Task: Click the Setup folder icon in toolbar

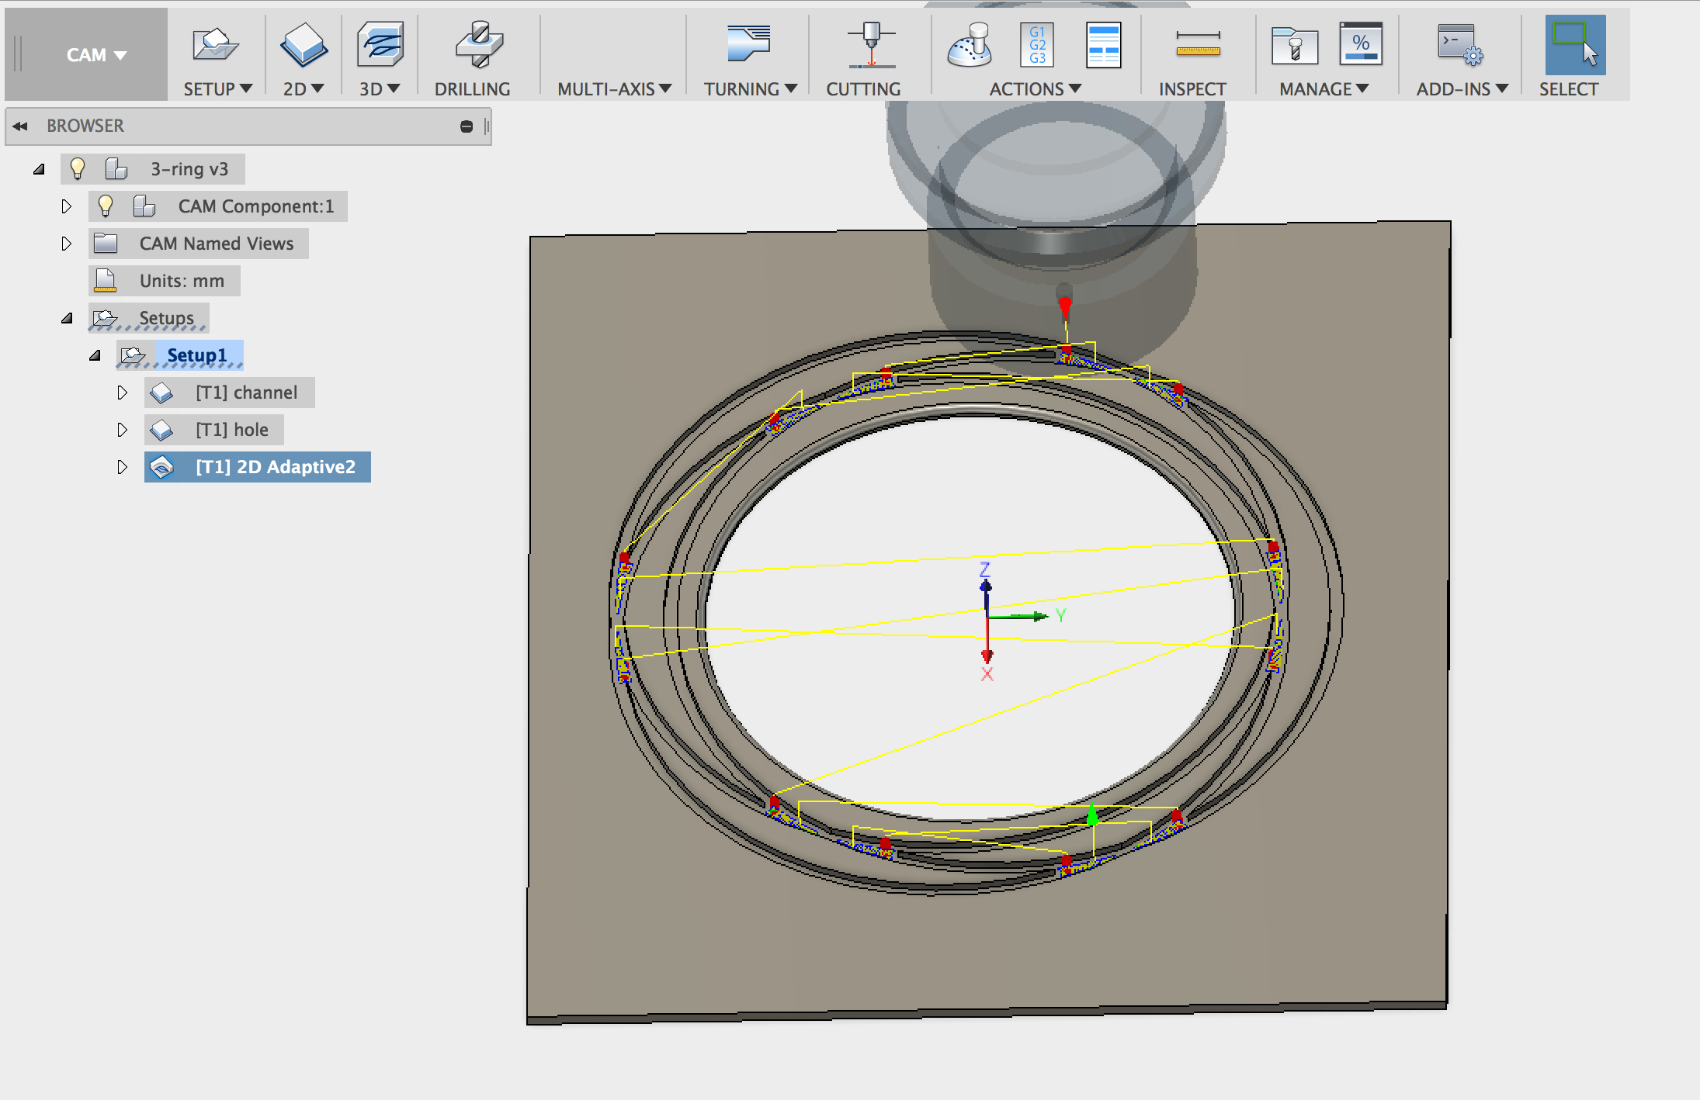Action: (x=215, y=44)
